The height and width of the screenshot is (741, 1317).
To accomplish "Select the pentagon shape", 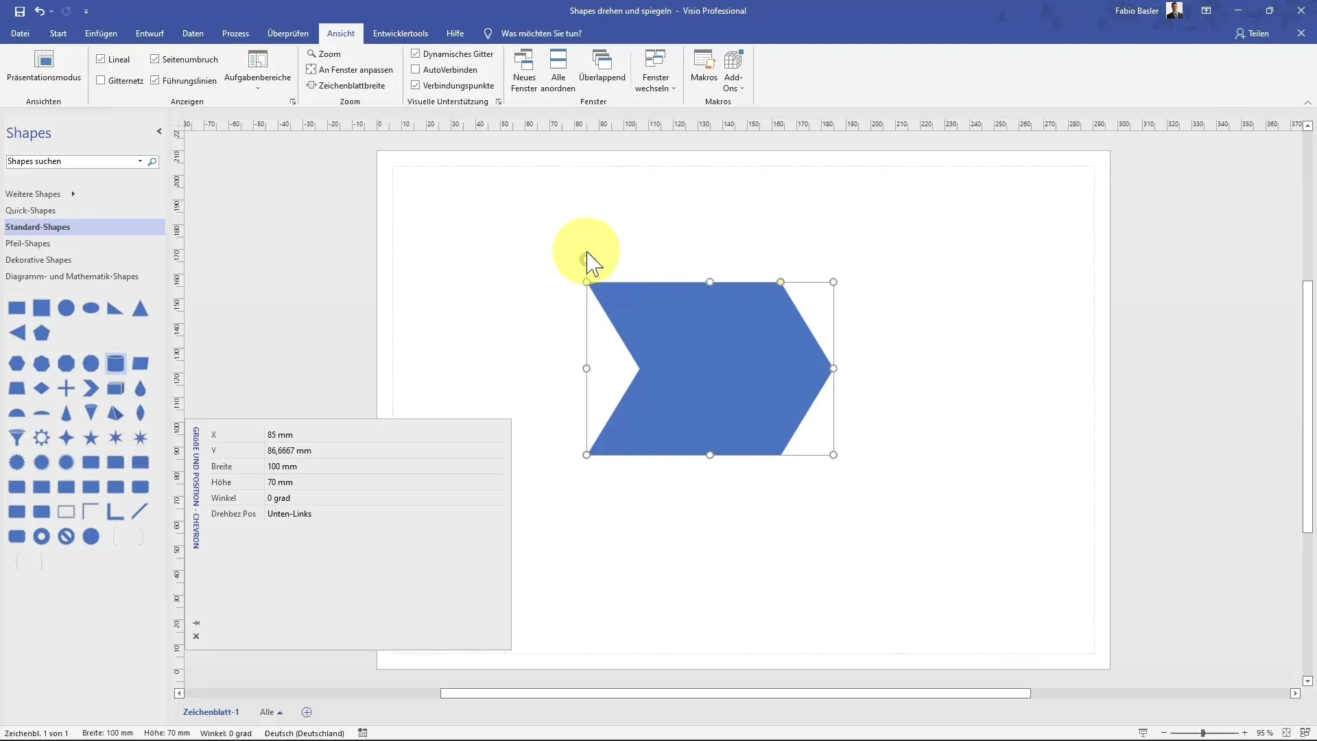I will 42,333.
